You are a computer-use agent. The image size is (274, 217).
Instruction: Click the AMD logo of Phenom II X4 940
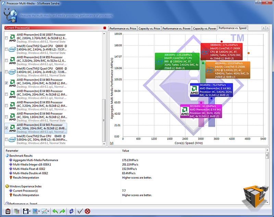click(12, 117)
